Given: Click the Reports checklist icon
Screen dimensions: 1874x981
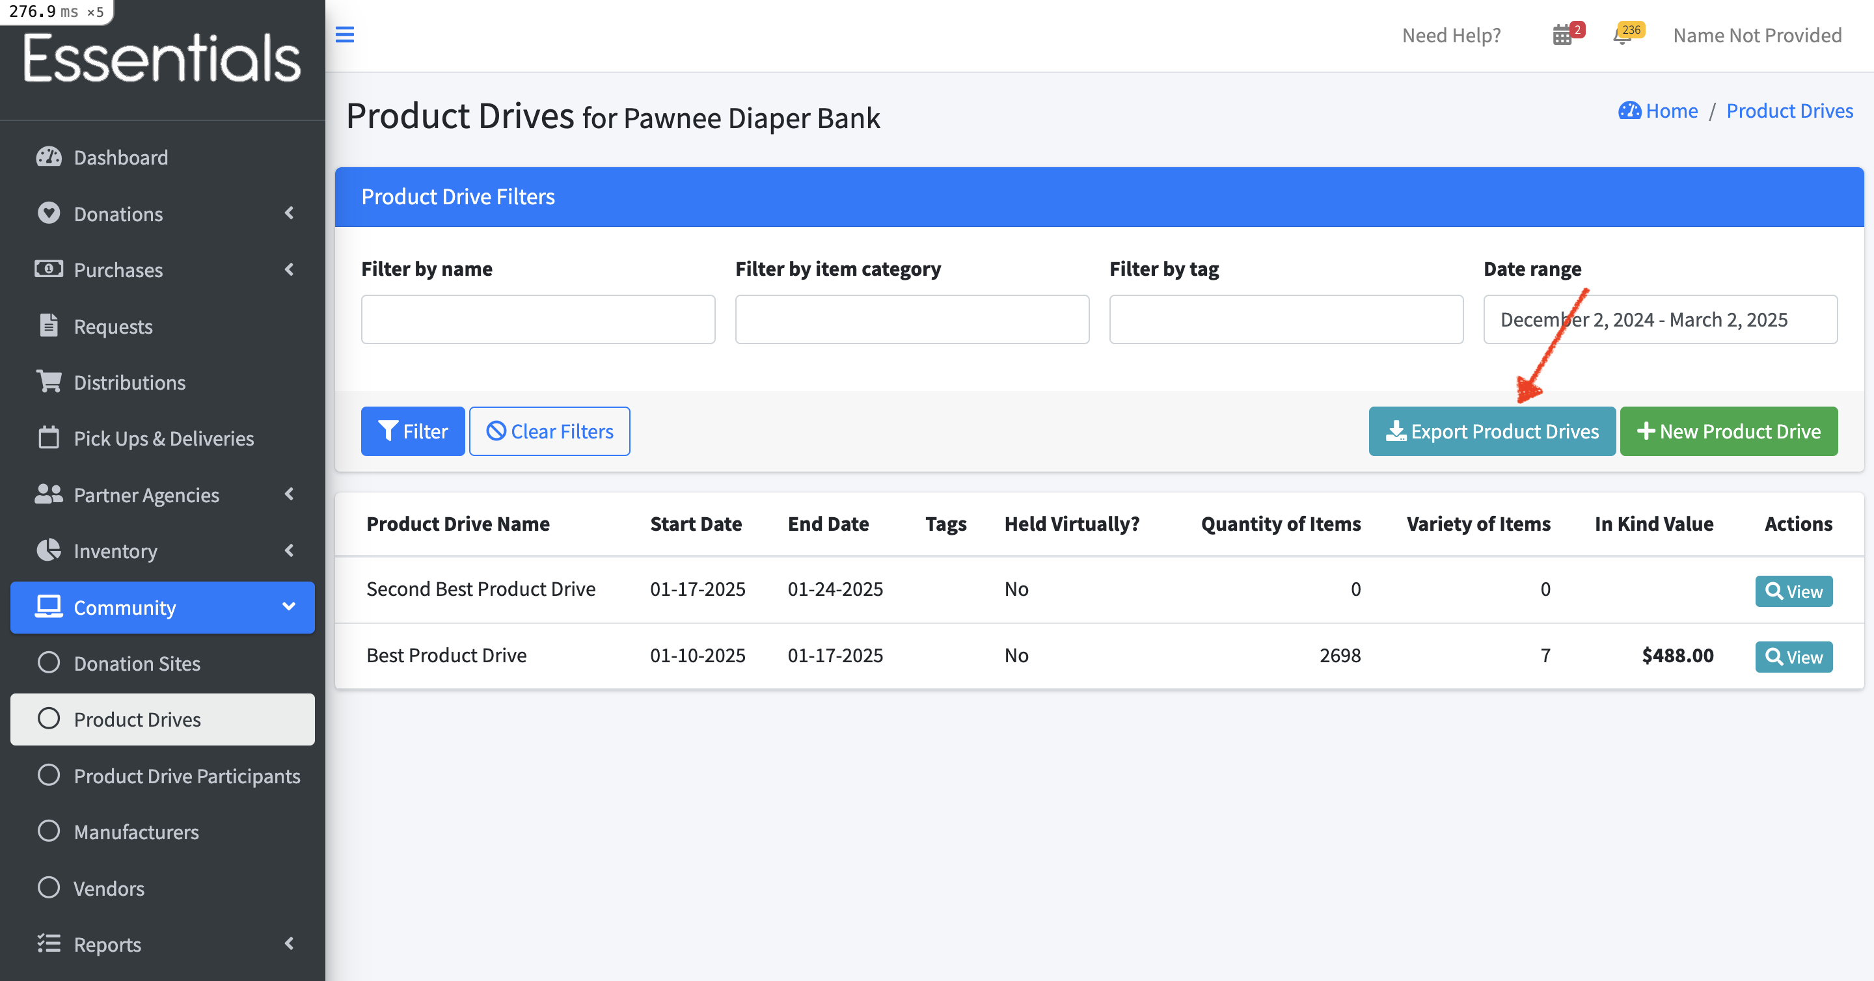Looking at the screenshot, I should (49, 943).
